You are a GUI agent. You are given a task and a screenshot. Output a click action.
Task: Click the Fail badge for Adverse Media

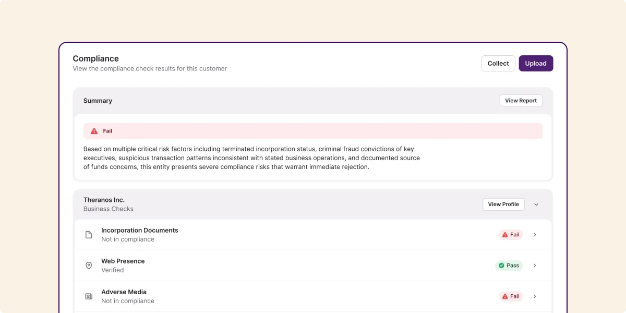click(x=511, y=296)
